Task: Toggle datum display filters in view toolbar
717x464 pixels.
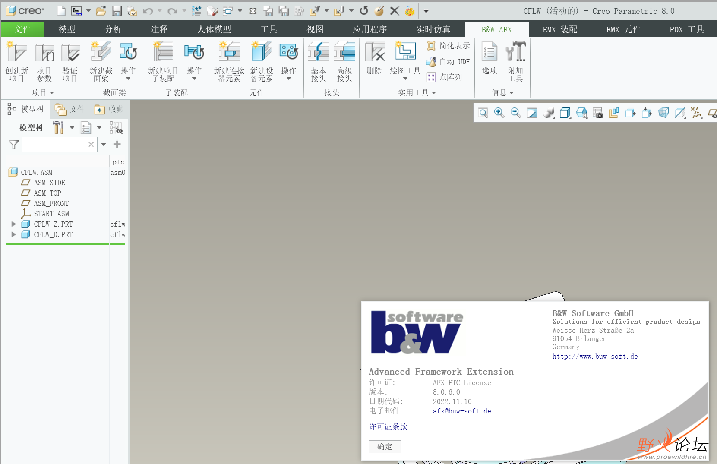Action: [x=696, y=113]
